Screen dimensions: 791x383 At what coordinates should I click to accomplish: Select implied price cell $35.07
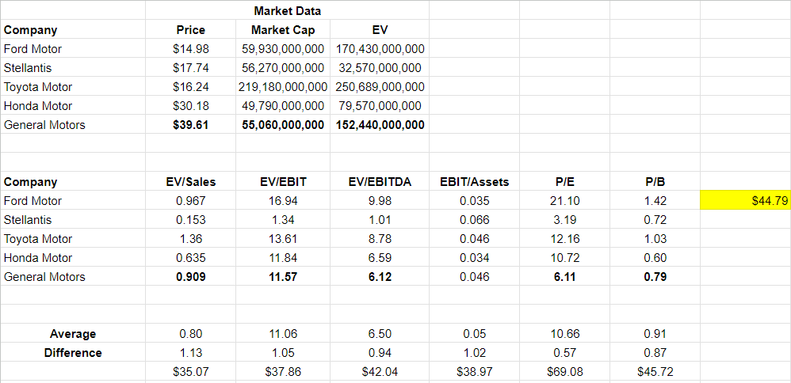[x=191, y=372]
